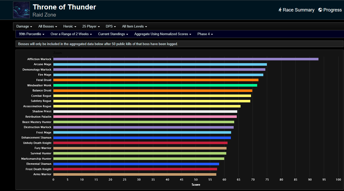Click the Assassination Rogue bar
The width and height of the screenshot is (344, 191).
pyautogui.click(x=147, y=106)
